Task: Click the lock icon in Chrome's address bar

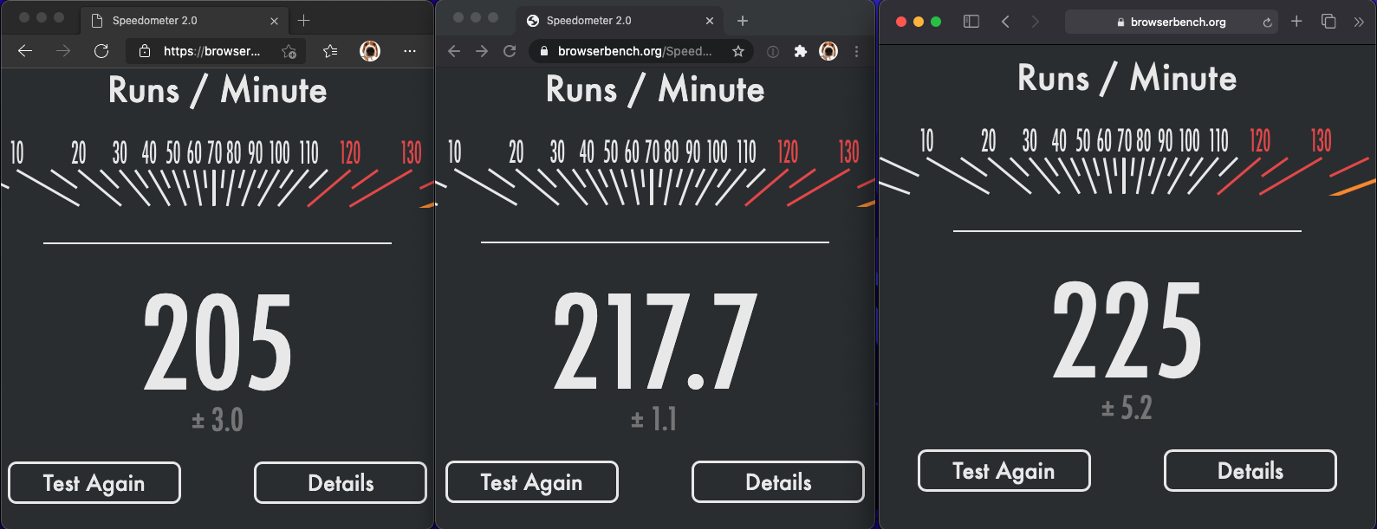Action: pos(544,51)
